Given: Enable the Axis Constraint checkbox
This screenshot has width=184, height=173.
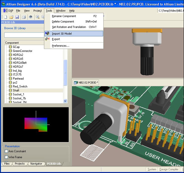Looking at the screenshot, I should point(6,151).
